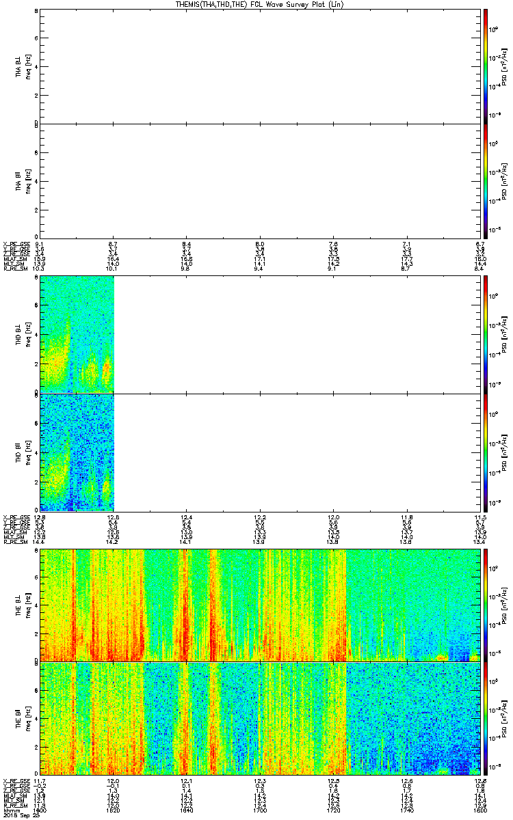
Task: Click the PSD color bar beside THE B-parallel
Action: [486, 718]
